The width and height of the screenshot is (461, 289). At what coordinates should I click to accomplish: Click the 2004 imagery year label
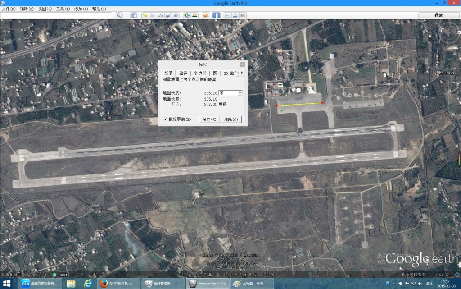(x=63, y=275)
